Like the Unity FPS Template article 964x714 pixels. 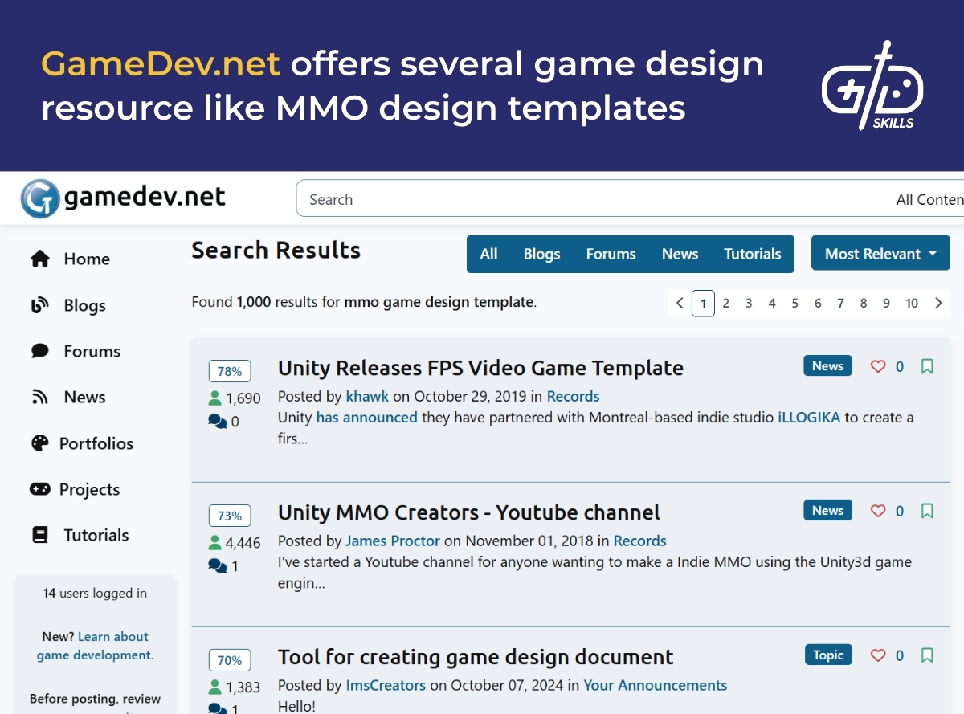(877, 365)
